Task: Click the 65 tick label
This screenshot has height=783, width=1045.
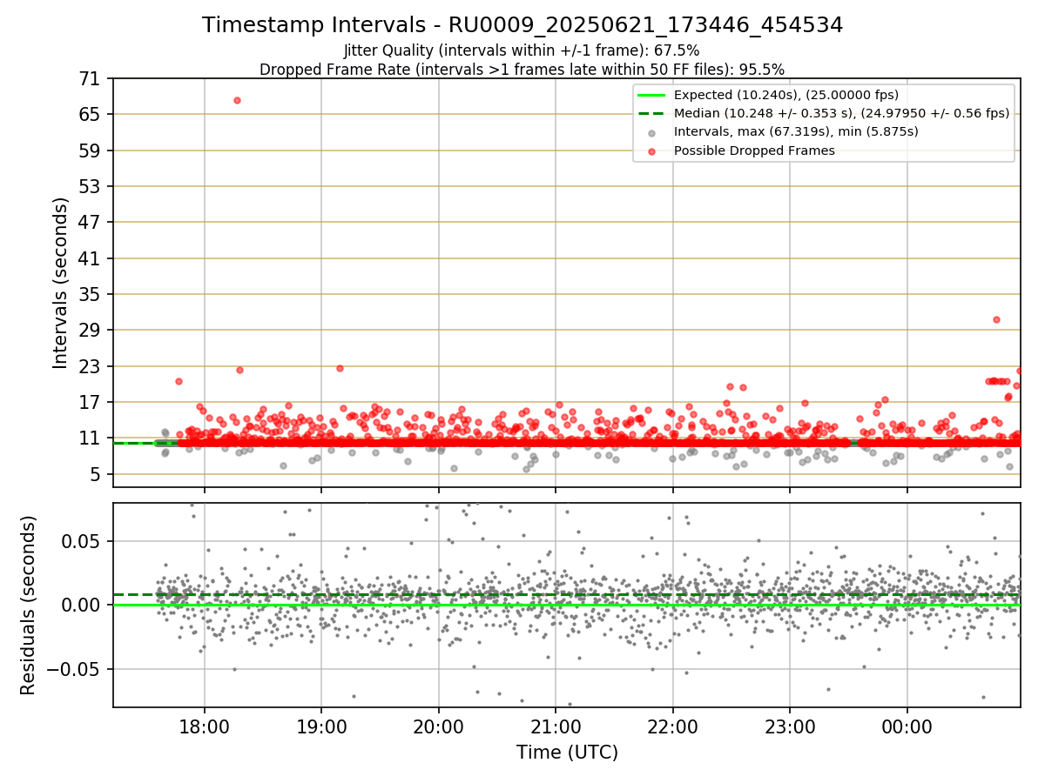Action: coord(91,114)
